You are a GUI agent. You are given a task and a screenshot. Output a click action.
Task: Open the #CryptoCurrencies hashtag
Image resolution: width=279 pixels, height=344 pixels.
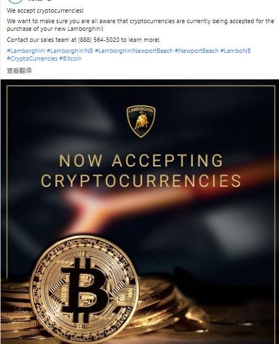[x=32, y=58]
